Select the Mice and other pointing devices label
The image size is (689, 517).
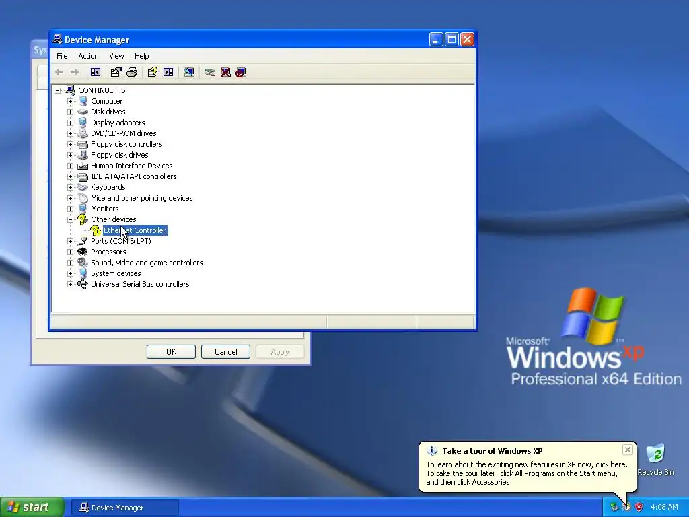(x=141, y=198)
